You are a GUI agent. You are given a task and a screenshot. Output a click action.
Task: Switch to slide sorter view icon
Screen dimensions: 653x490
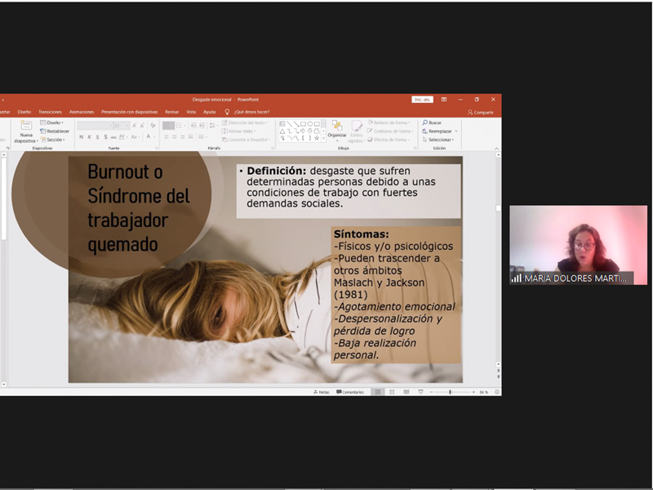[x=392, y=392]
